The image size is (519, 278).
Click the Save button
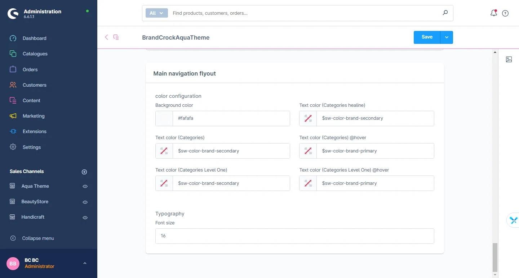coord(427,37)
